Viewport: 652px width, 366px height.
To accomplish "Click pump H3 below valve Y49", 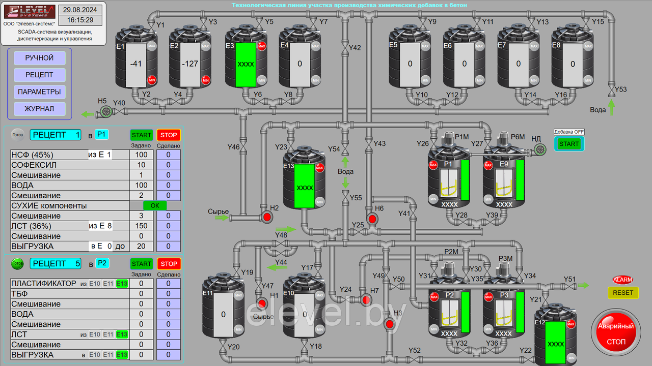I will coord(390,323).
